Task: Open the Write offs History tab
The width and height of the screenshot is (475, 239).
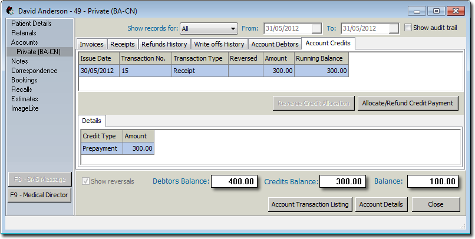Action: pyautogui.click(x=219, y=44)
